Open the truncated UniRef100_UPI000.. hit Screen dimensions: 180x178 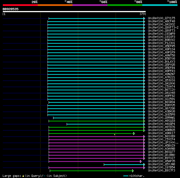163,143
